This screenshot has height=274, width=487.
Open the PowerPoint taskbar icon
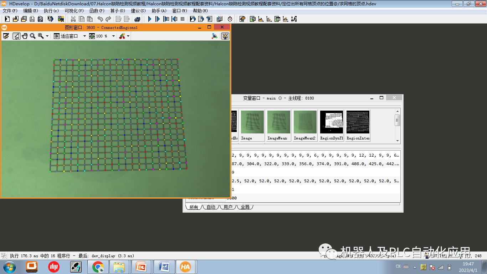pos(142,267)
